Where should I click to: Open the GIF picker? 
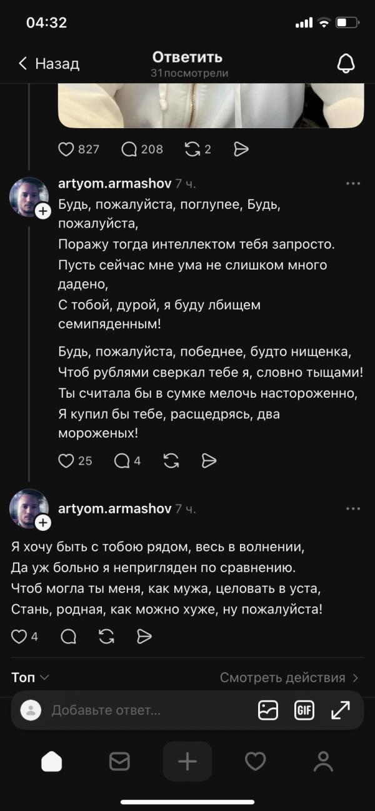point(304,710)
